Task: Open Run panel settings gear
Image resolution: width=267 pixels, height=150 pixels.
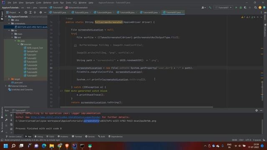Action: point(257,110)
